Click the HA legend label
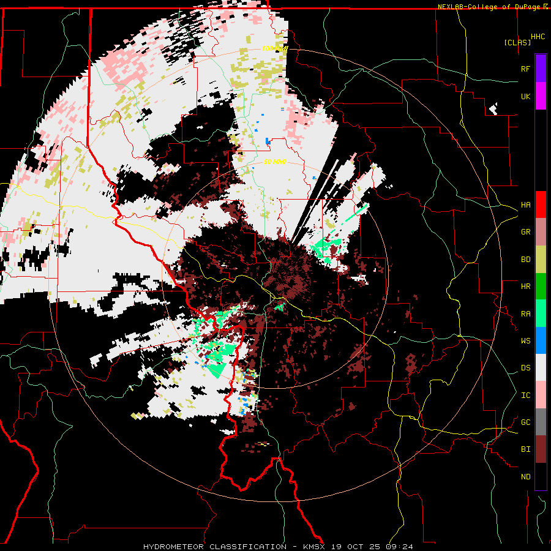Screen dimensions: 551x551 coord(525,205)
